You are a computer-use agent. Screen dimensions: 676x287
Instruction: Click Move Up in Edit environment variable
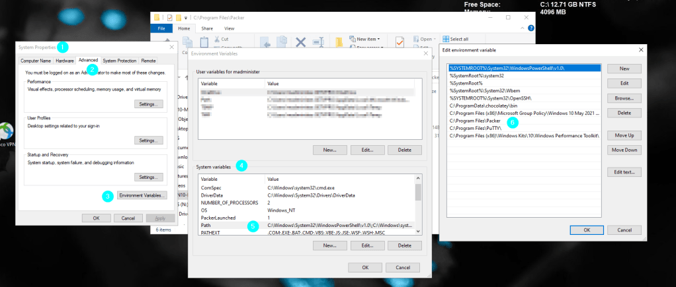point(624,135)
